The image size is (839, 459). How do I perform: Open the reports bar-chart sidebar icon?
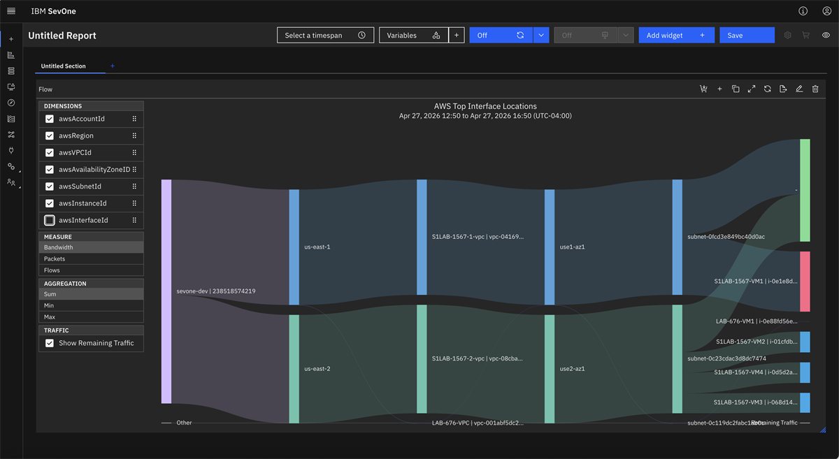(11, 54)
